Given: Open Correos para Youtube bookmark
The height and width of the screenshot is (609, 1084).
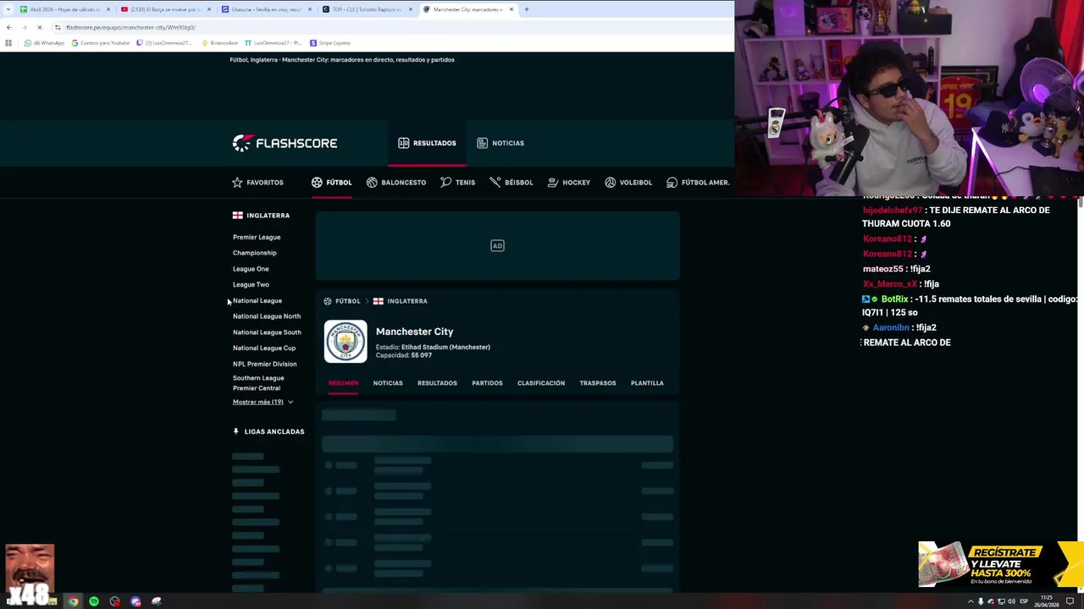Looking at the screenshot, I should pos(101,43).
